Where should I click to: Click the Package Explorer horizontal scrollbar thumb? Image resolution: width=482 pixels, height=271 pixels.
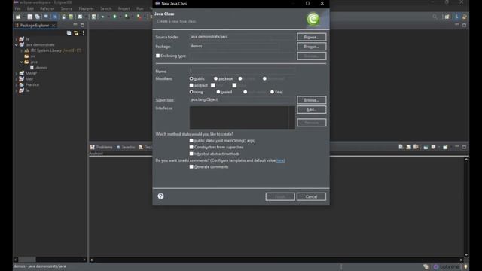point(27,260)
